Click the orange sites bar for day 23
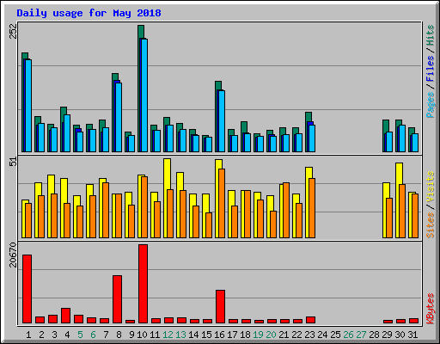 312,208
